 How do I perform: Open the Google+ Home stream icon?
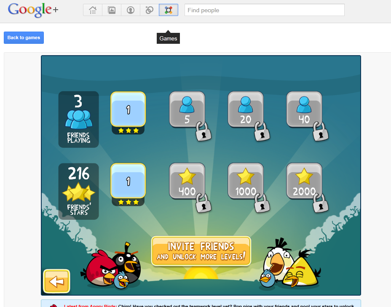coord(93,10)
